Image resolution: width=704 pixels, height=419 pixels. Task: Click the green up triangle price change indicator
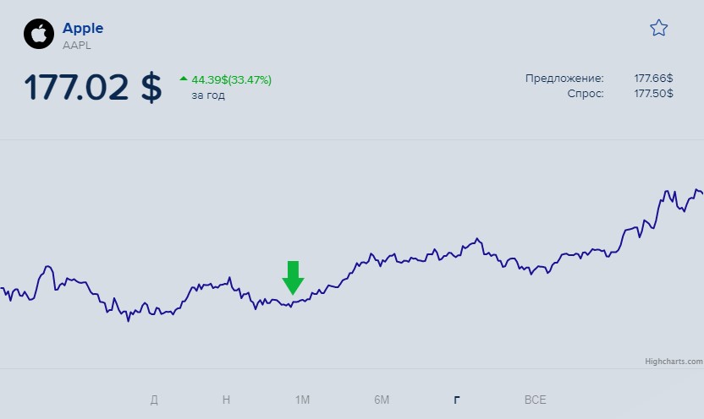[x=183, y=79]
